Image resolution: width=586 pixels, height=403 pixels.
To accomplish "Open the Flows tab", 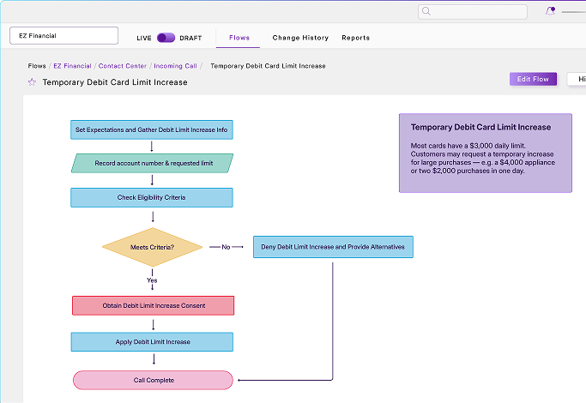I will click(239, 38).
